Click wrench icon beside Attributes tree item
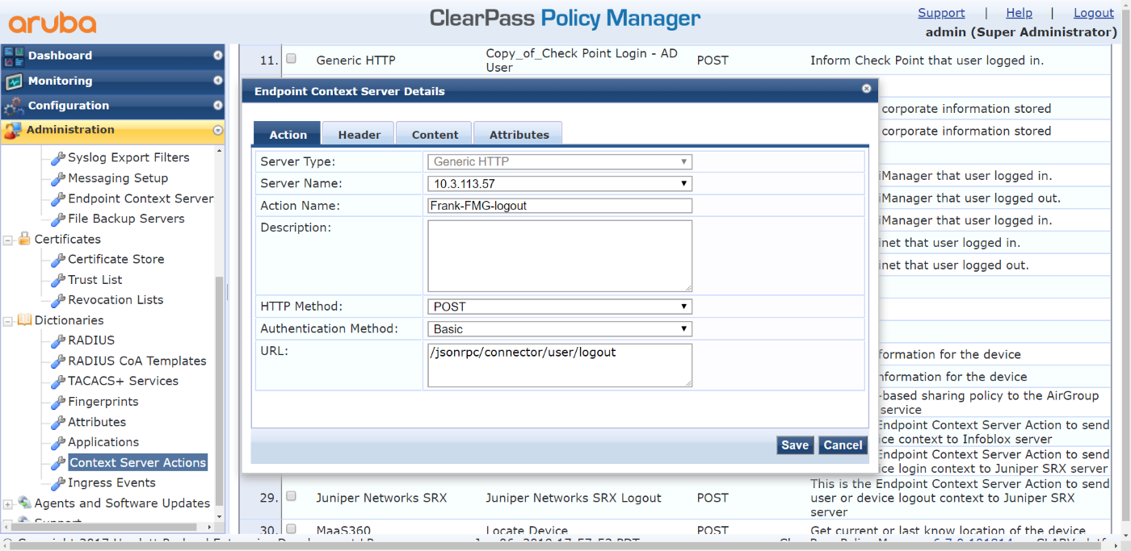 click(x=58, y=422)
